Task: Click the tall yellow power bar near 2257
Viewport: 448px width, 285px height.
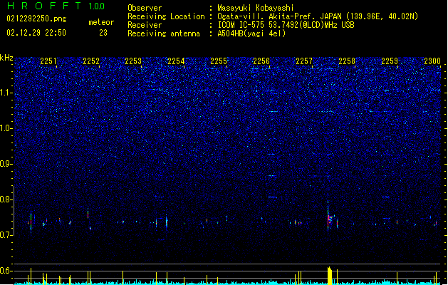Action: 330,276
